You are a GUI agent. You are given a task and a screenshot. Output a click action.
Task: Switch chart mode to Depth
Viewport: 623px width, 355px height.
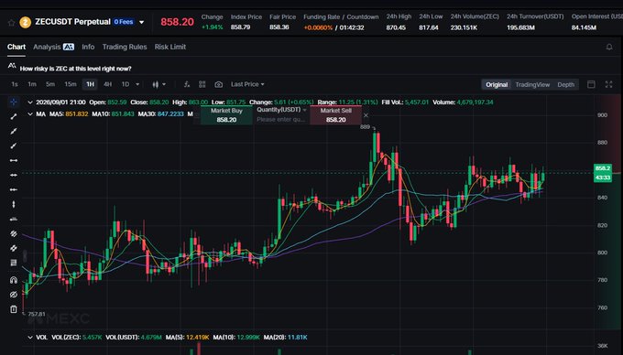[x=566, y=84]
